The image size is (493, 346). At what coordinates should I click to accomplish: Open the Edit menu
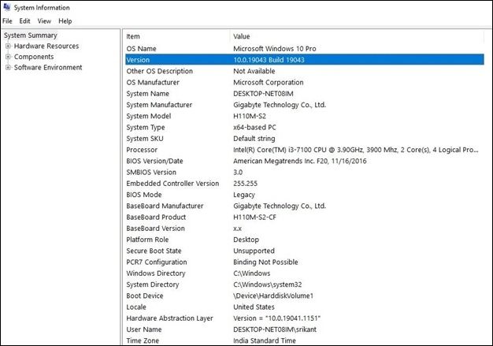tap(25, 21)
